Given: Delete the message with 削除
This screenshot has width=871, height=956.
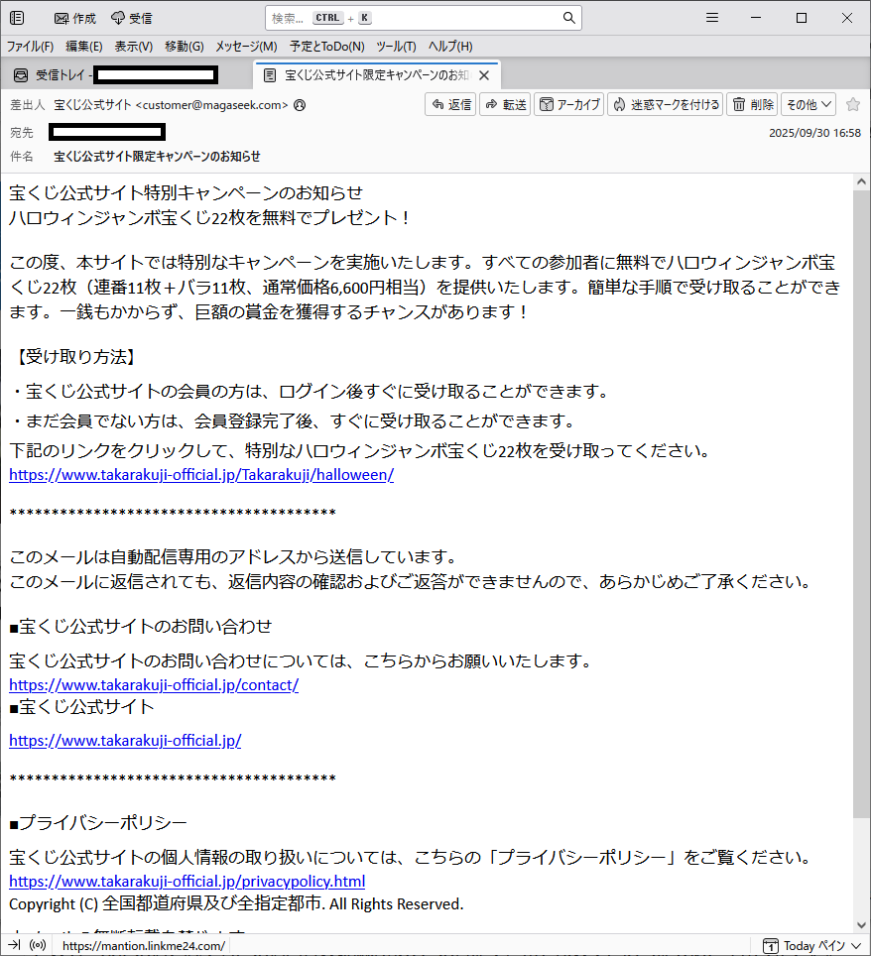Looking at the screenshot, I should 752,104.
